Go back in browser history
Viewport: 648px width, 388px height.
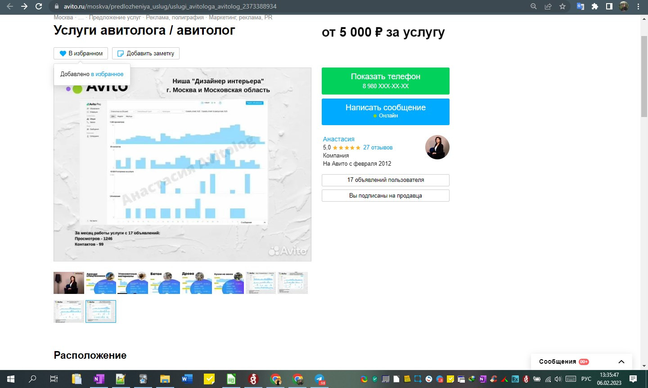[10, 6]
